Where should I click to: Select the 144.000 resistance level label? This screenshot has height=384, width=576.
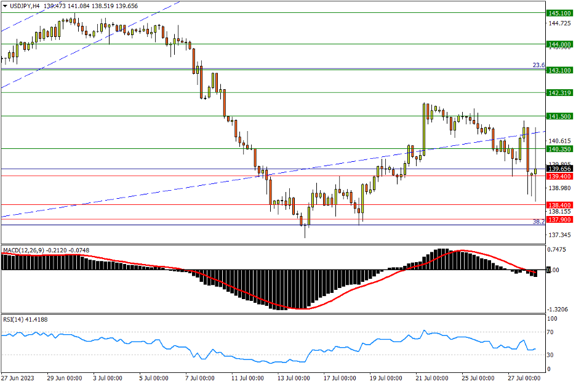point(560,44)
